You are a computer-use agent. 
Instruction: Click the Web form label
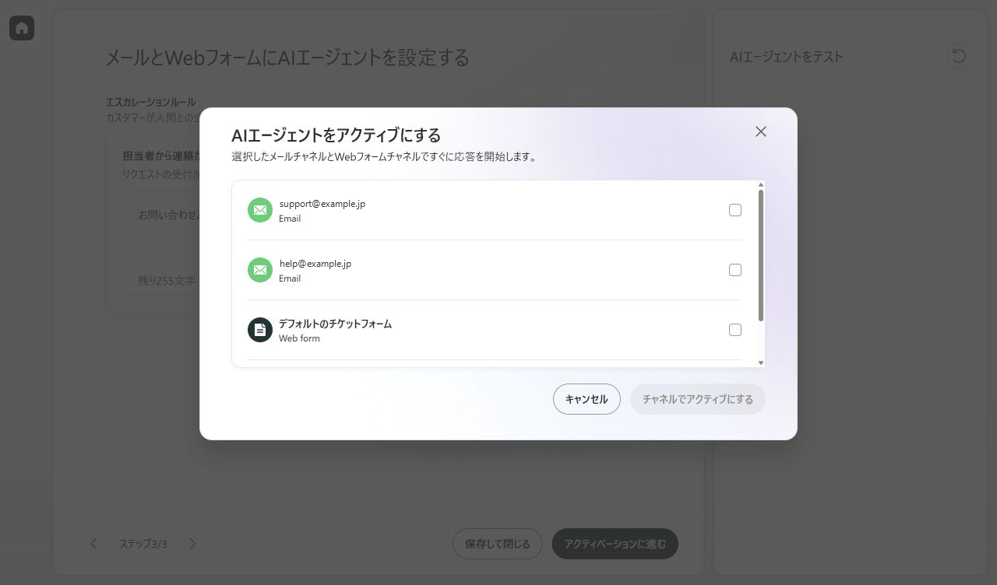(x=299, y=338)
